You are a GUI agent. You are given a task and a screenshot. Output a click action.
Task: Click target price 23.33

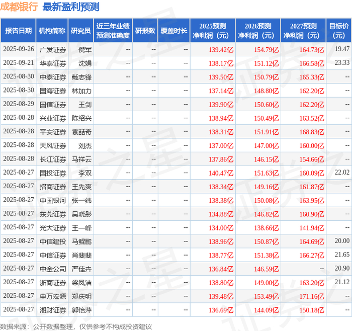click(x=342, y=63)
